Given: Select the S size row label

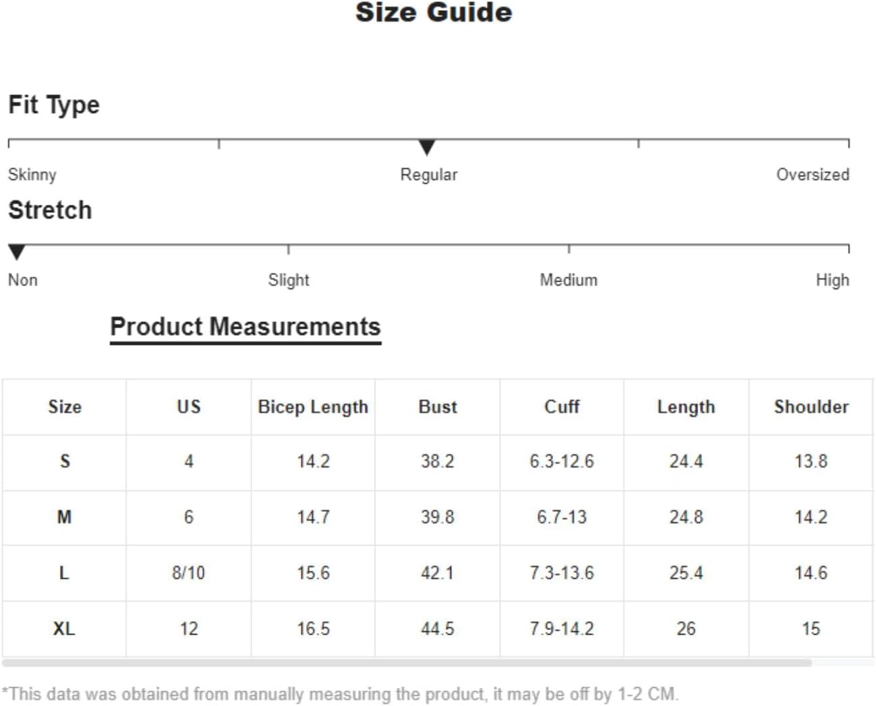Looking at the screenshot, I should pyautogui.click(x=65, y=461).
